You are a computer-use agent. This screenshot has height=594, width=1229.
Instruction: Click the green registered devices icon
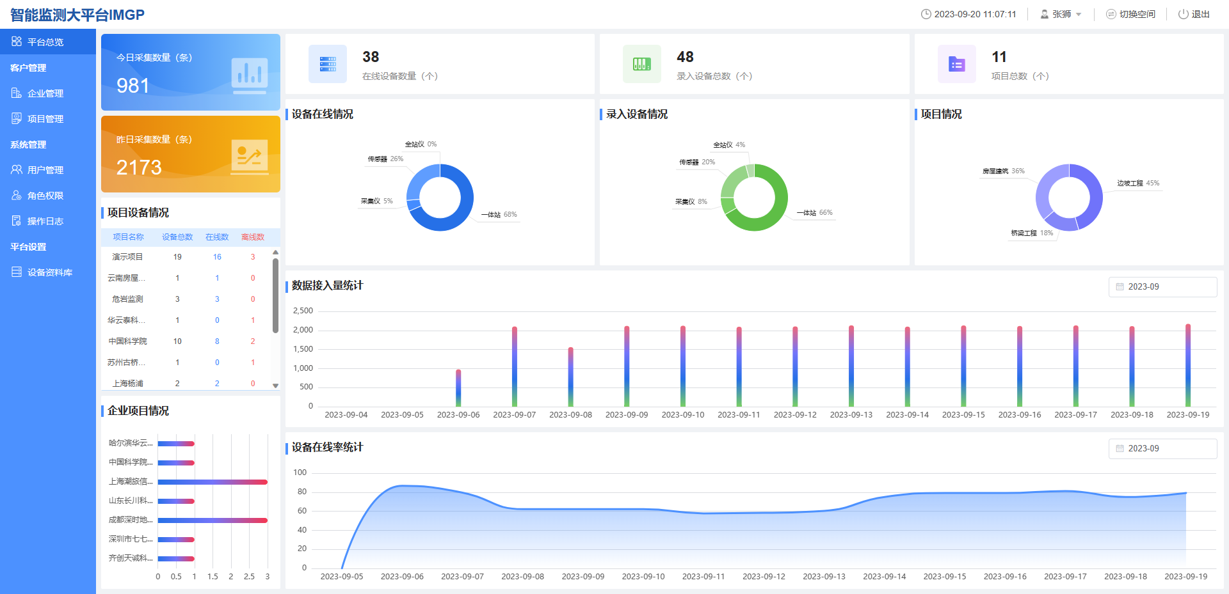click(x=641, y=64)
